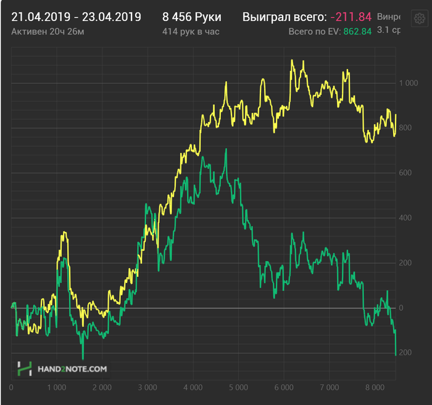Click the '414 рук в час' text
Screen dimensions: 432x405
tap(191, 31)
